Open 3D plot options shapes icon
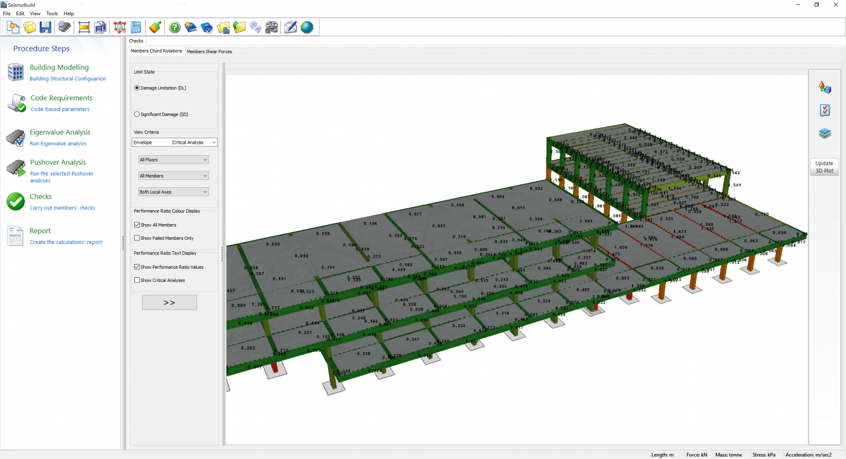The height and width of the screenshot is (459, 846). (825, 87)
